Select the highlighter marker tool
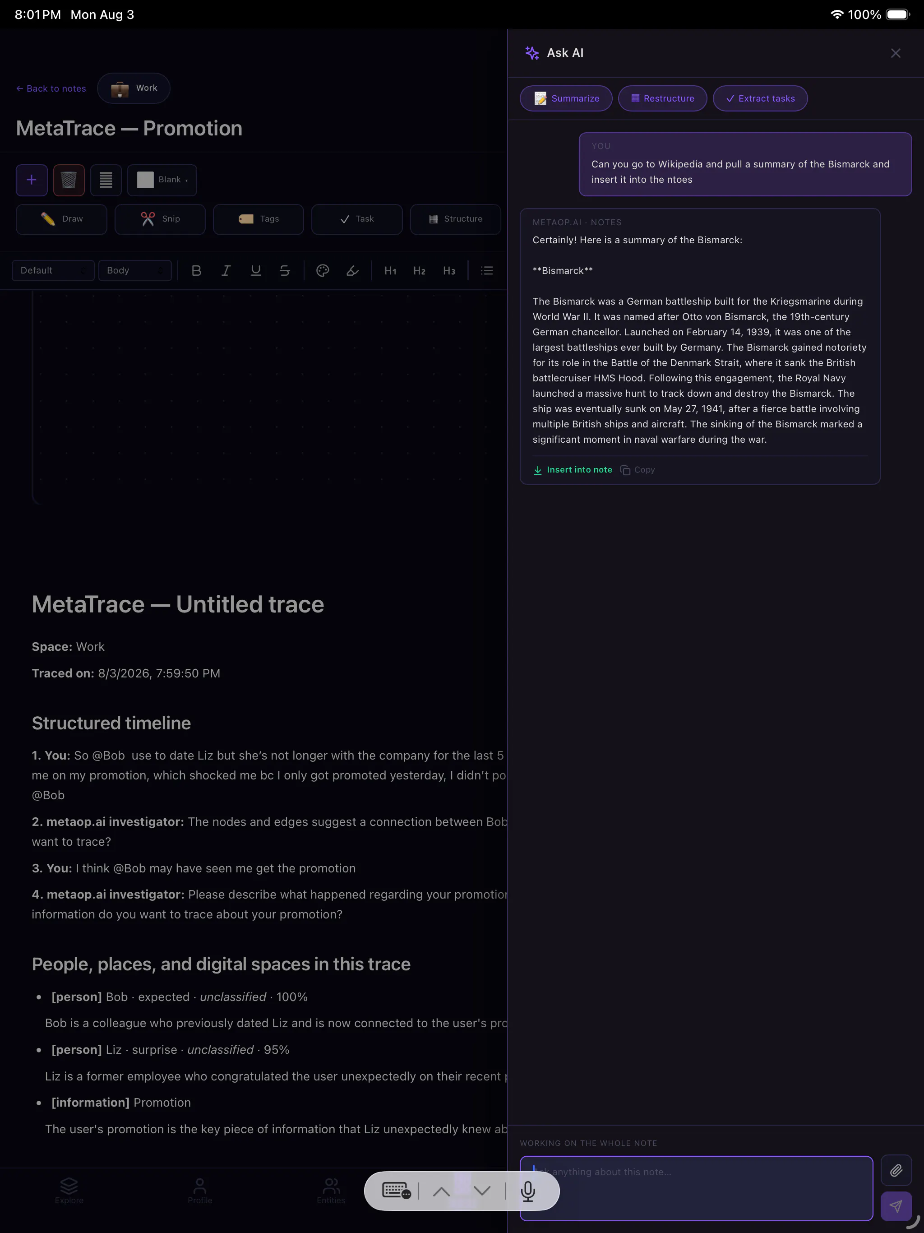Image resolution: width=924 pixels, height=1233 pixels. (x=352, y=270)
